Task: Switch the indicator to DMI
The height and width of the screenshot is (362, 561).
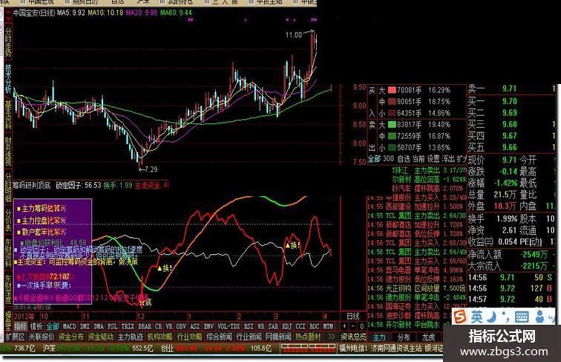Action: [x=85, y=326]
